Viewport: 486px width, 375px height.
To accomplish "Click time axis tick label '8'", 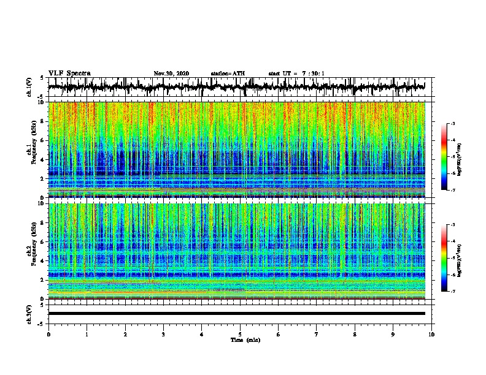I will [x=355, y=335].
